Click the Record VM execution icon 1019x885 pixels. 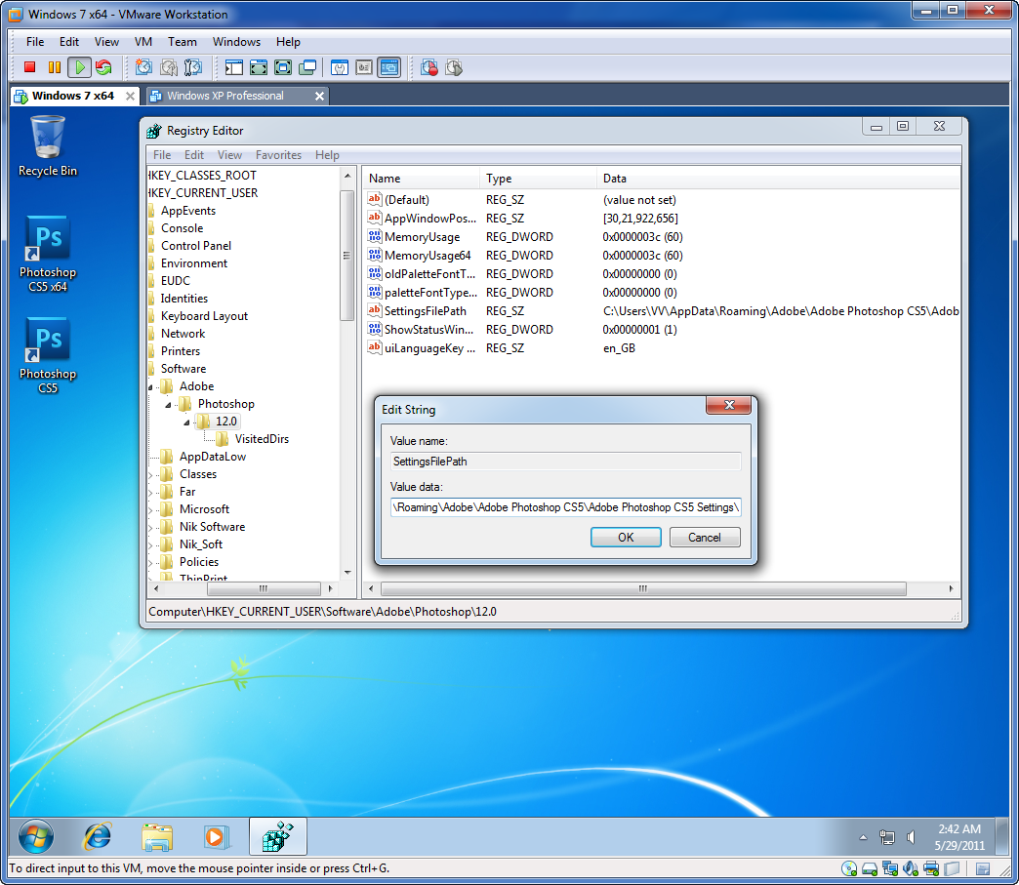pyautogui.click(x=428, y=67)
